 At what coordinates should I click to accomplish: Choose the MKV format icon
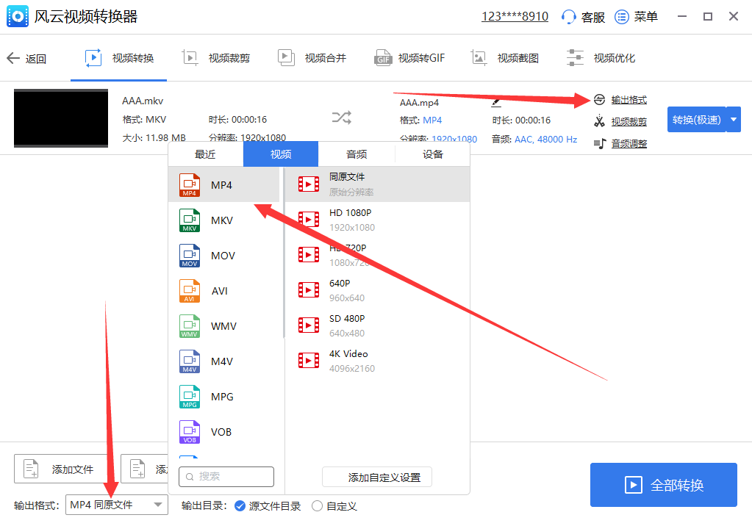190,220
